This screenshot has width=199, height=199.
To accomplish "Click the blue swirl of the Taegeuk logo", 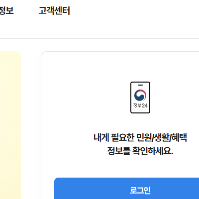I will pos(139,97).
